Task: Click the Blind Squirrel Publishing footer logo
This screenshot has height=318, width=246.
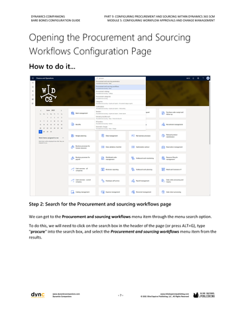Action: point(204,295)
